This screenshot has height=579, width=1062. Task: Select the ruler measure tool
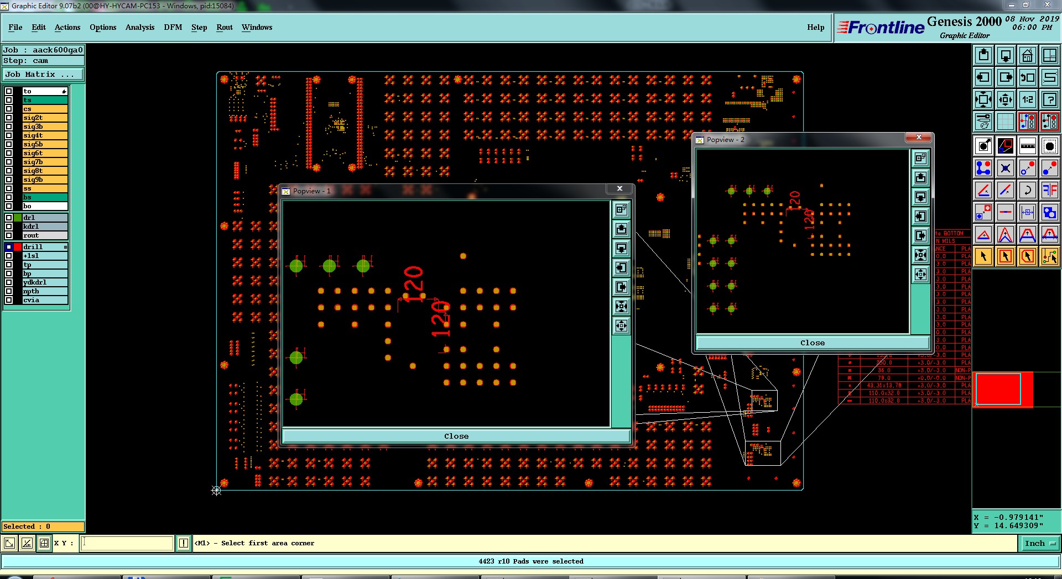pyautogui.click(x=1028, y=146)
